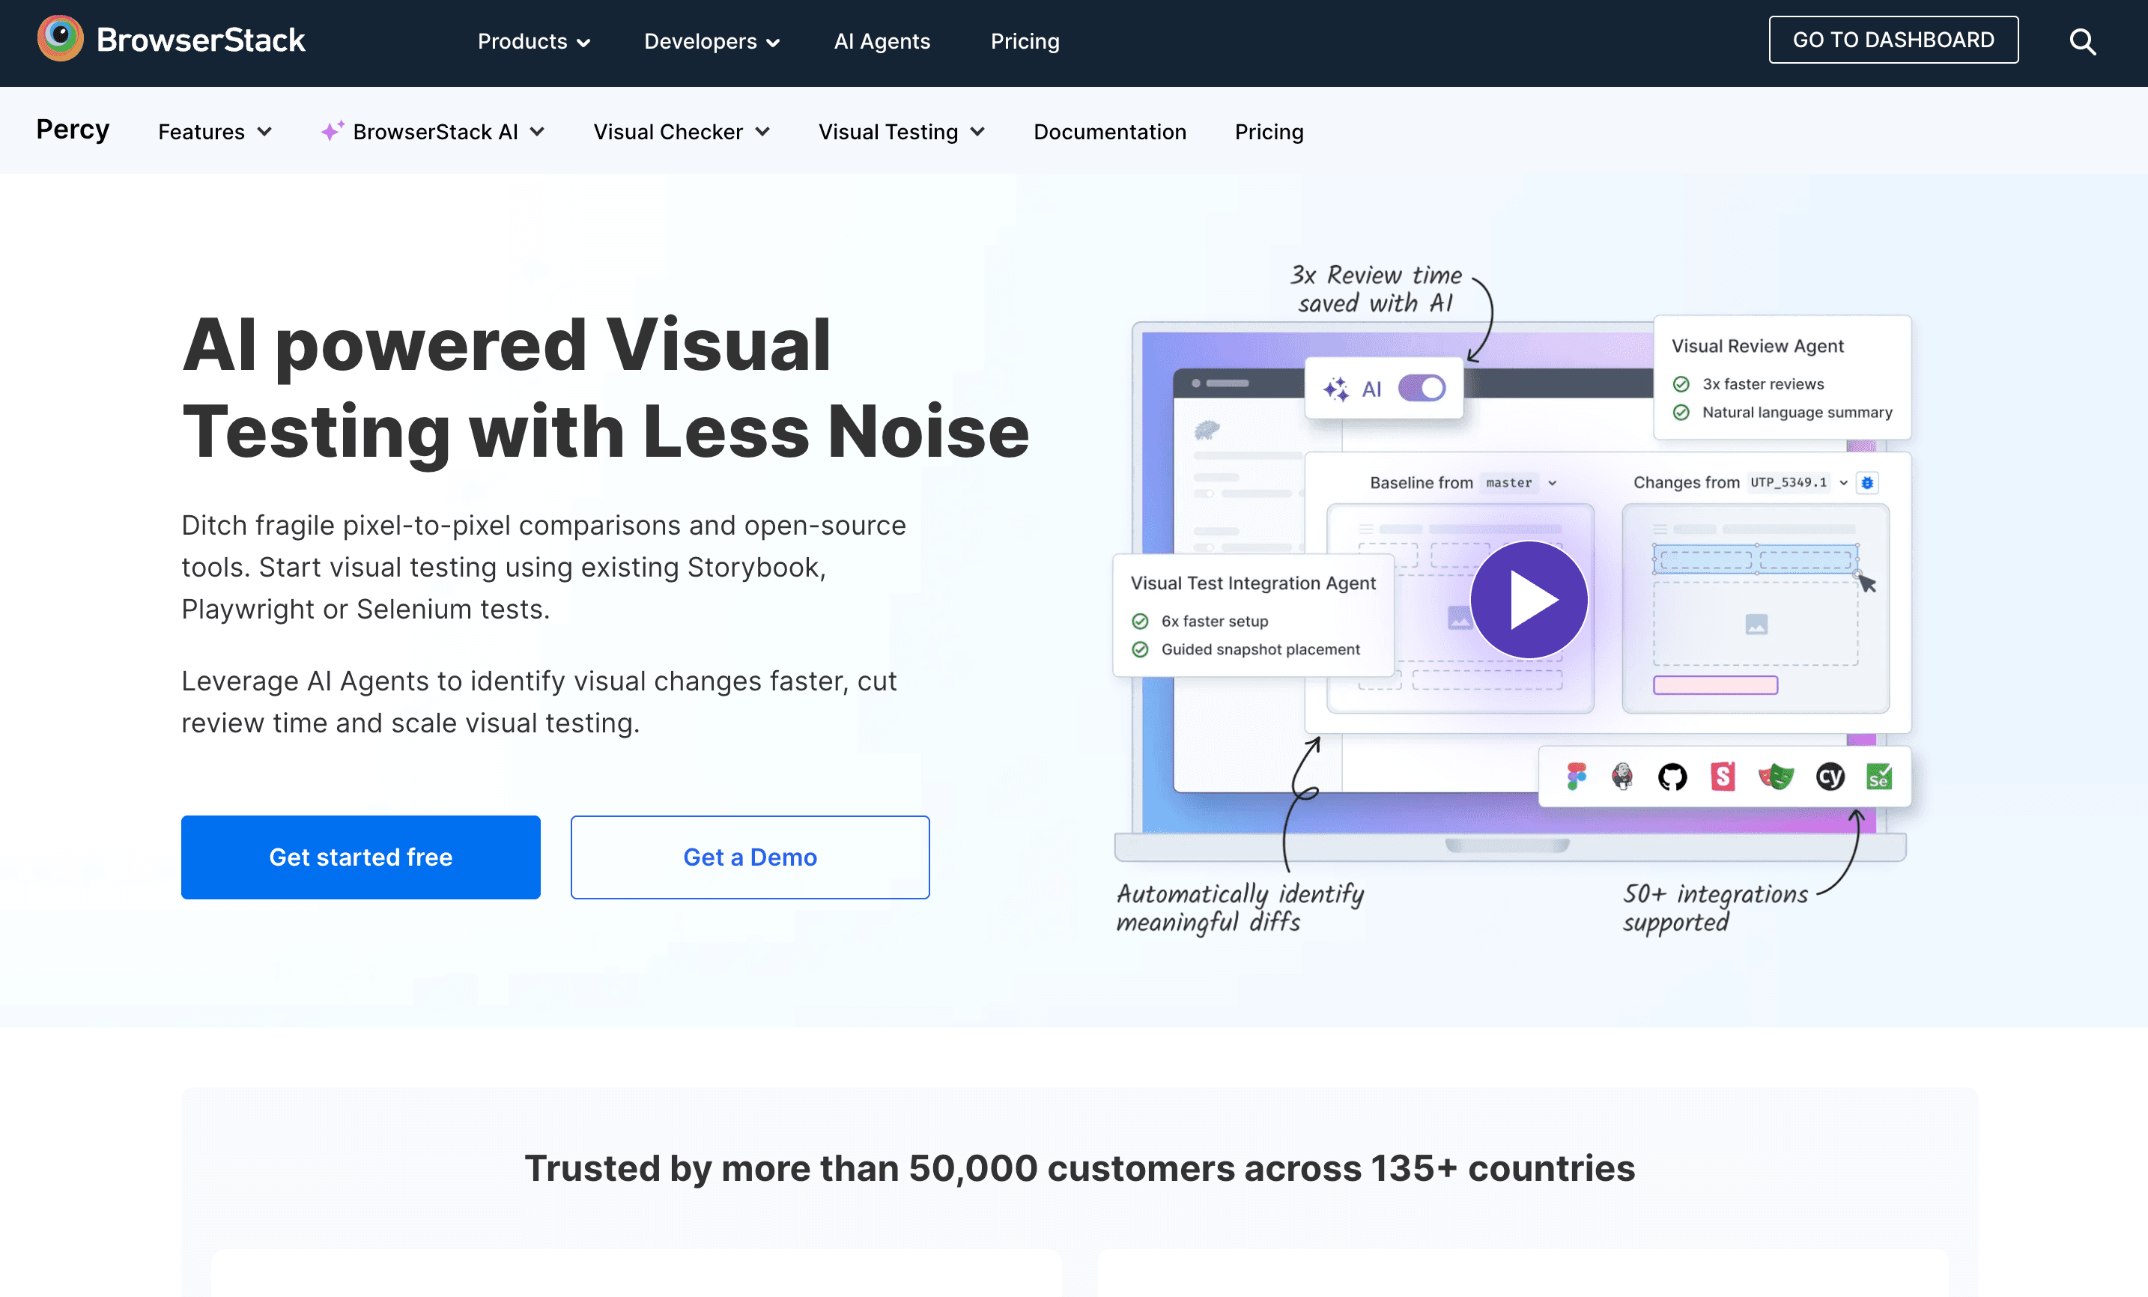
Task: Open the master baseline branch dropdown
Action: point(1520,483)
